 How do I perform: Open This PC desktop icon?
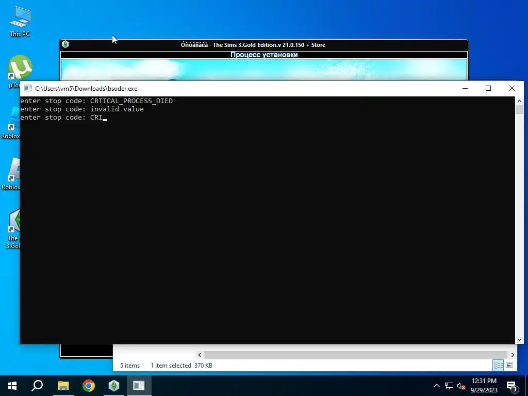click(x=20, y=22)
